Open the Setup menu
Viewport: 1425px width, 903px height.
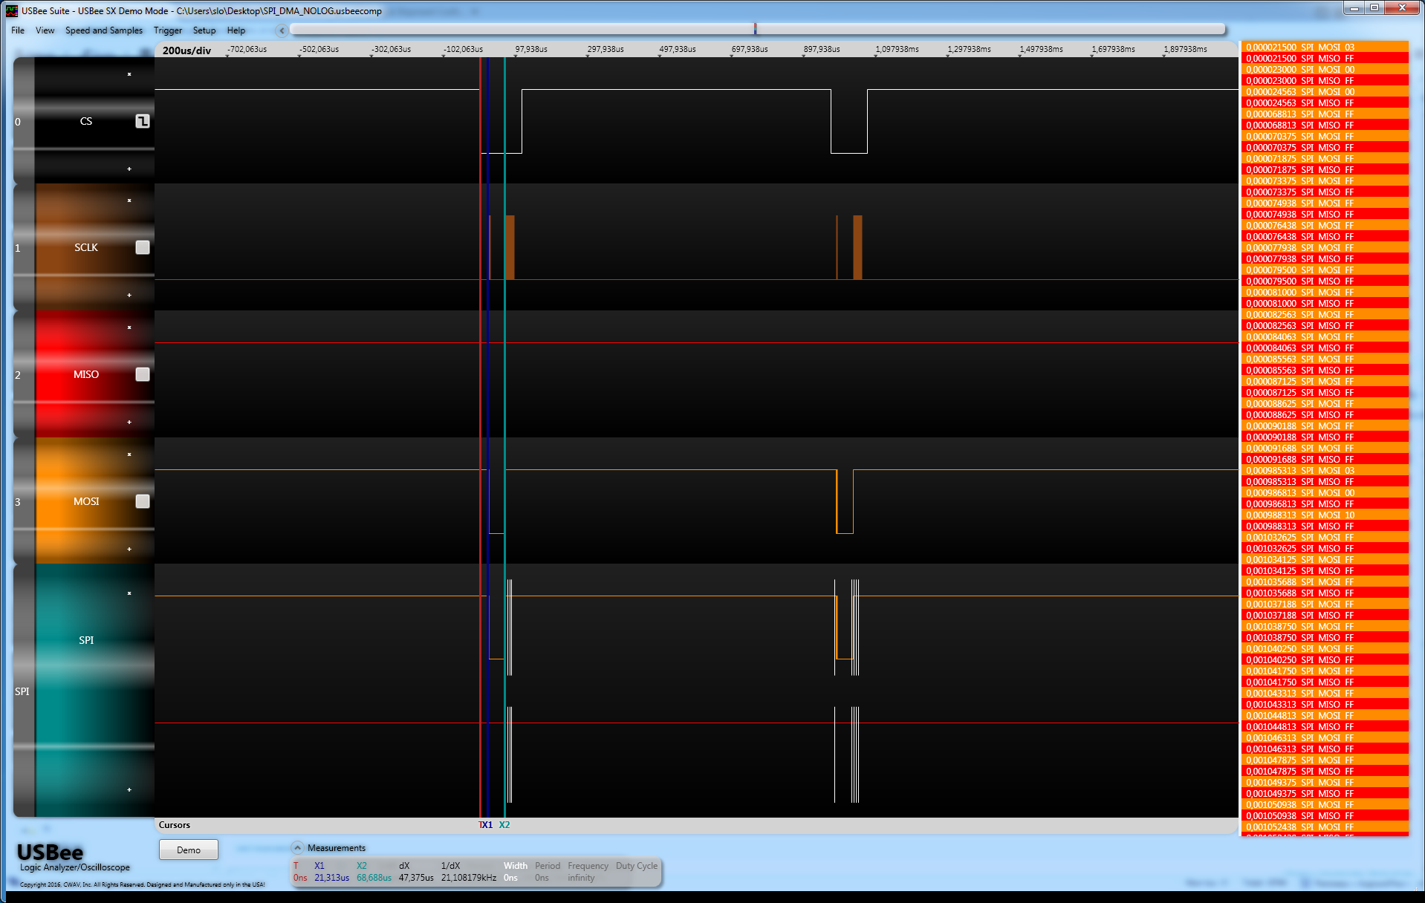click(204, 30)
